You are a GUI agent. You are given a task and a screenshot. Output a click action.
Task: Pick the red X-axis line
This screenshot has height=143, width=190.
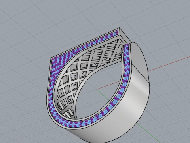pos(169,64)
